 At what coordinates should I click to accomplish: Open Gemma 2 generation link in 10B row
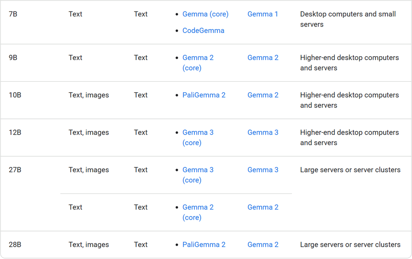click(x=263, y=95)
